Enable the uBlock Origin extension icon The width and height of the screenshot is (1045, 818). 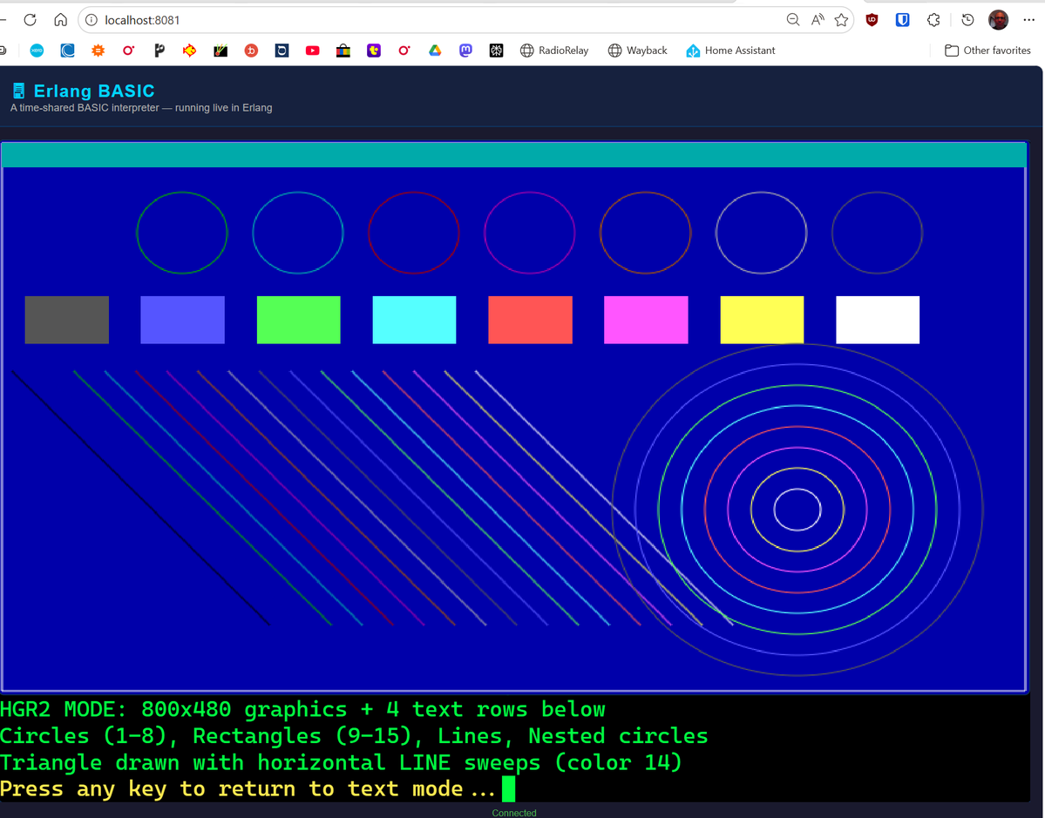pos(871,19)
